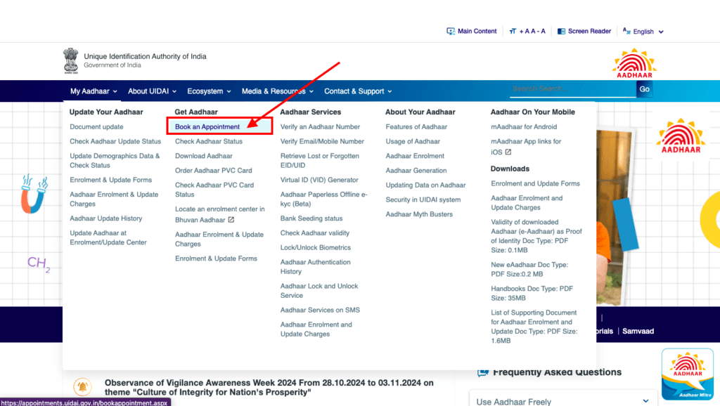Open Aadhaar Lock and Unlock Service

tap(319, 290)
